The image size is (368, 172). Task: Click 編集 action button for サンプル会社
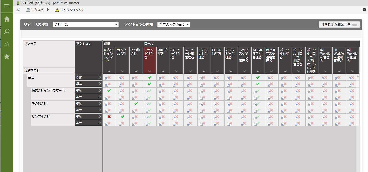[x=88, y=123]
